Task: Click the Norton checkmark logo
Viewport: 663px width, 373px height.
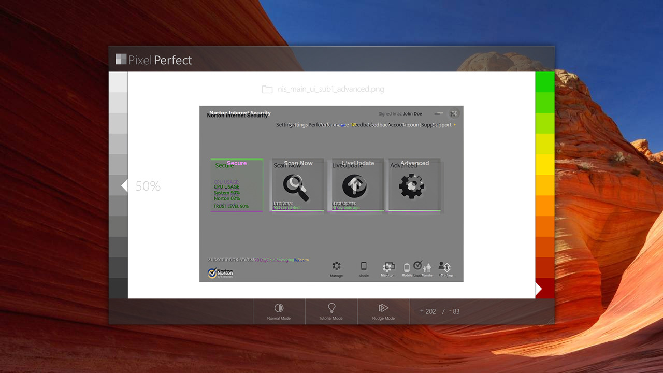Action: coord(212,272)
